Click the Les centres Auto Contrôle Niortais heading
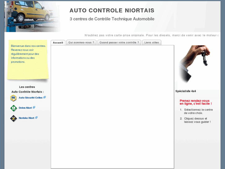 [x=28, y=89]
